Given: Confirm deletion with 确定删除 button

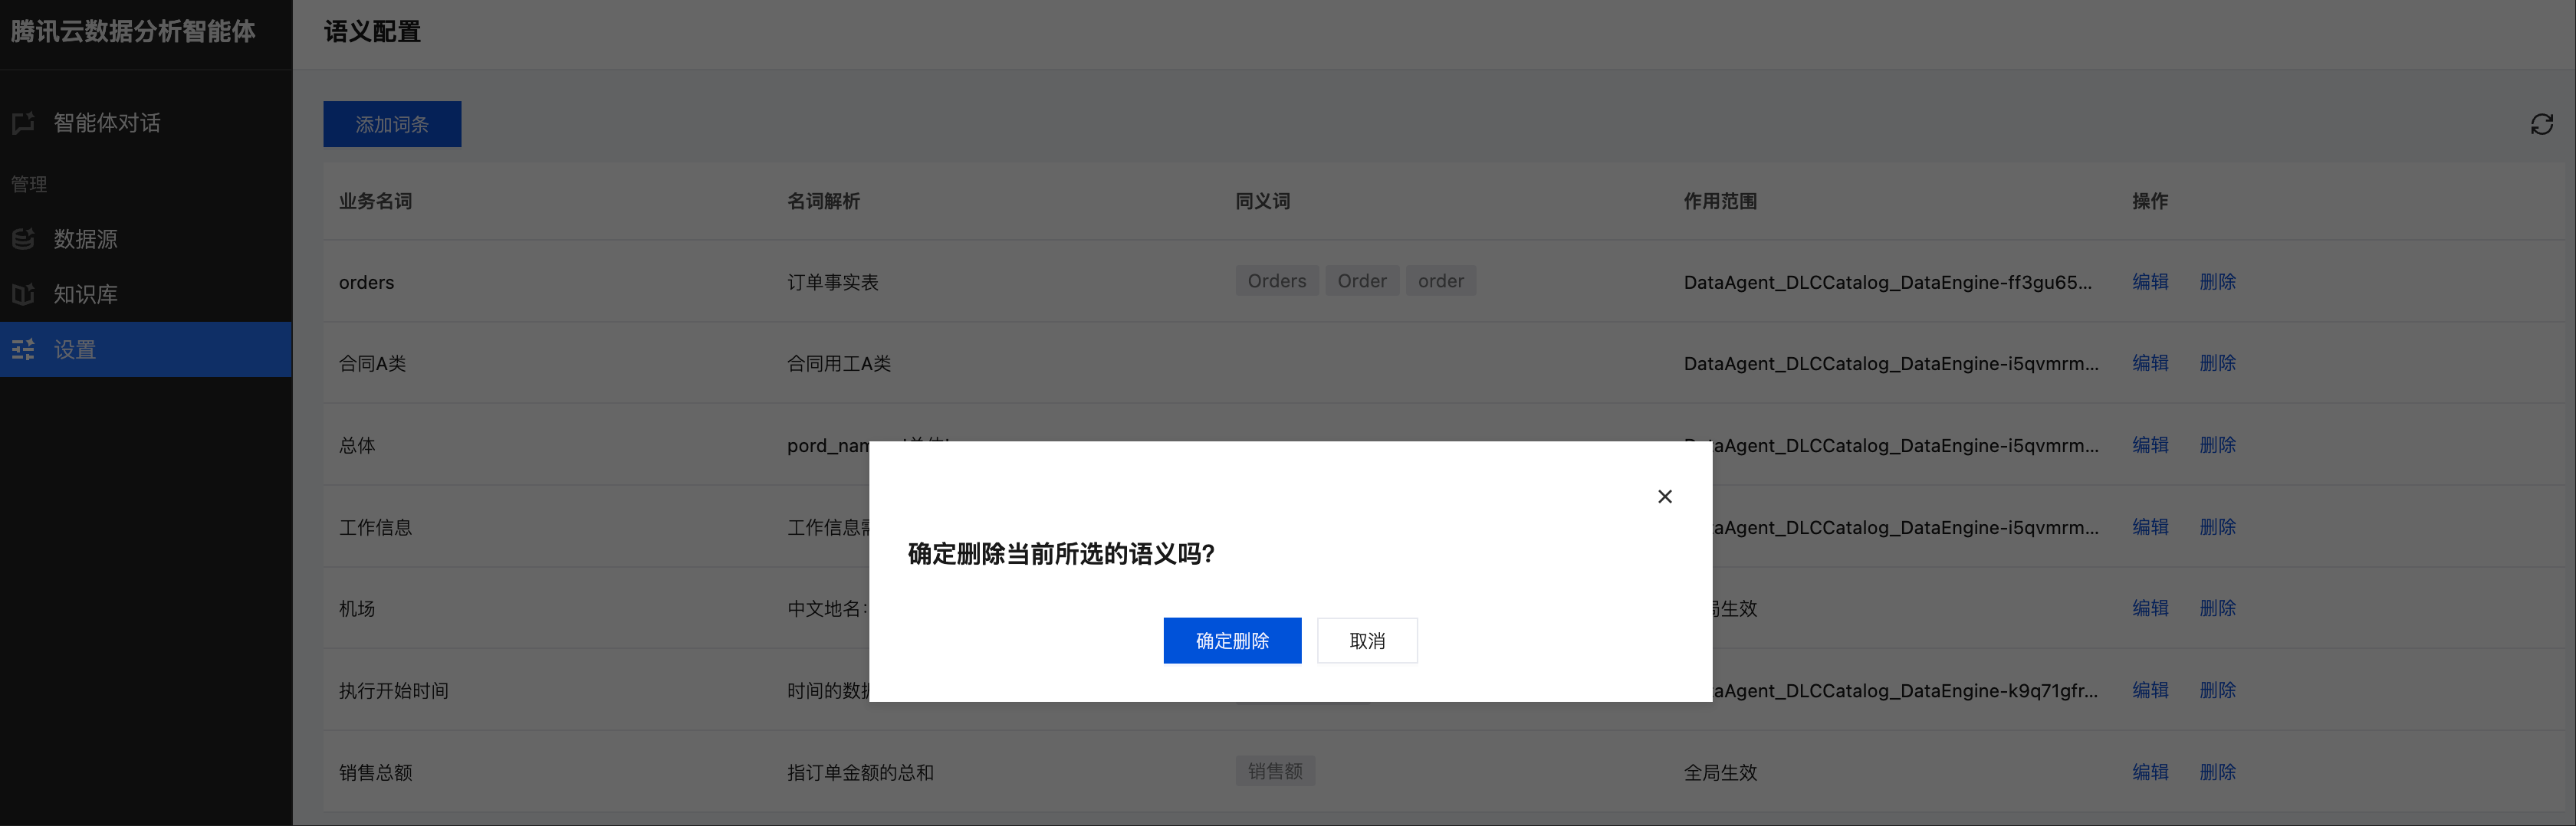Looking at the screenshot, I should point(1232,640).
